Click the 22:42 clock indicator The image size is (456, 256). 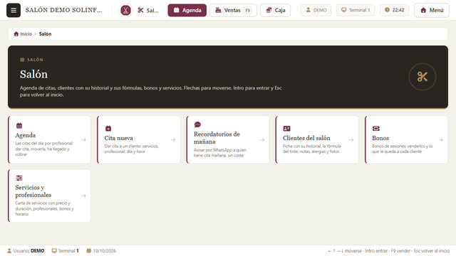394,10
